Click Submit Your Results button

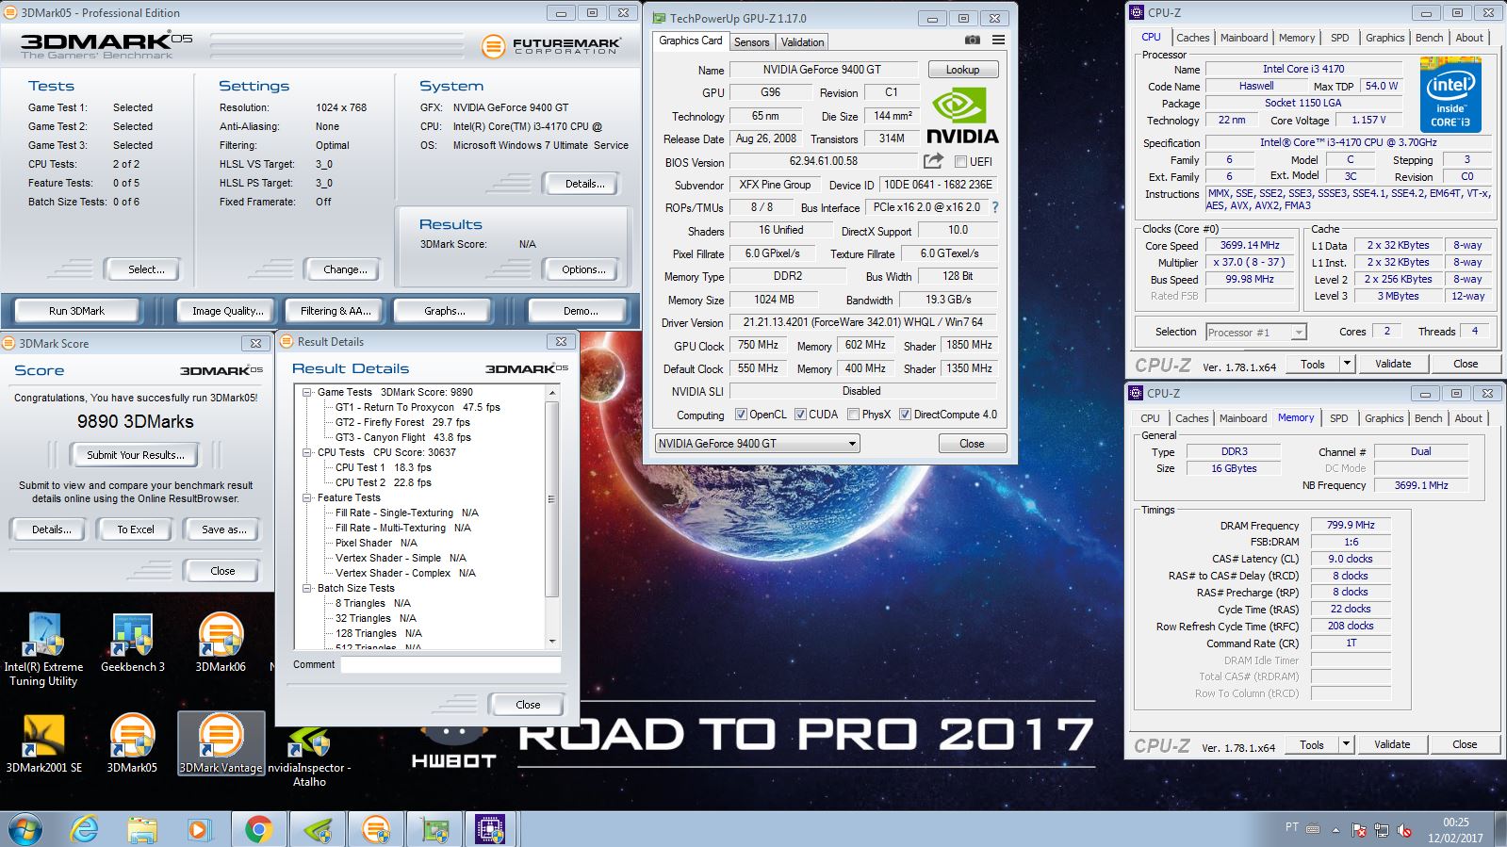pos(136,455)
